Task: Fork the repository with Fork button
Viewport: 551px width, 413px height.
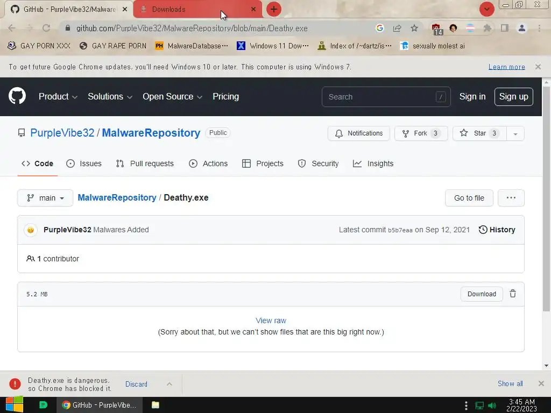Action: click(421, 133)
